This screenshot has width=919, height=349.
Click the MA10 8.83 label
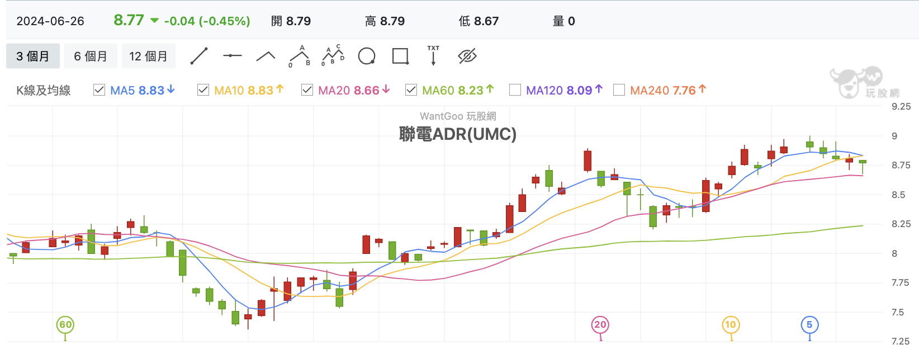point(249,90)
